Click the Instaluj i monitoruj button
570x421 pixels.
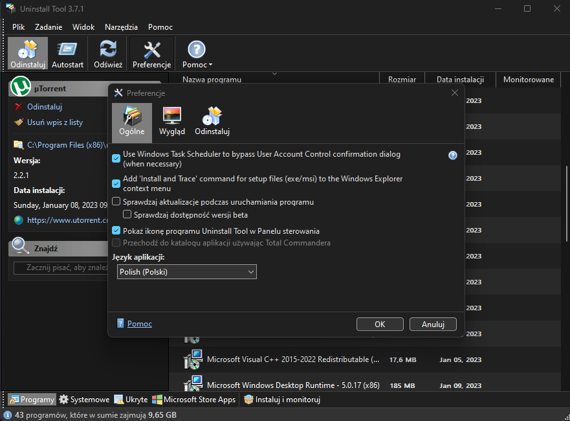point(281,400)
